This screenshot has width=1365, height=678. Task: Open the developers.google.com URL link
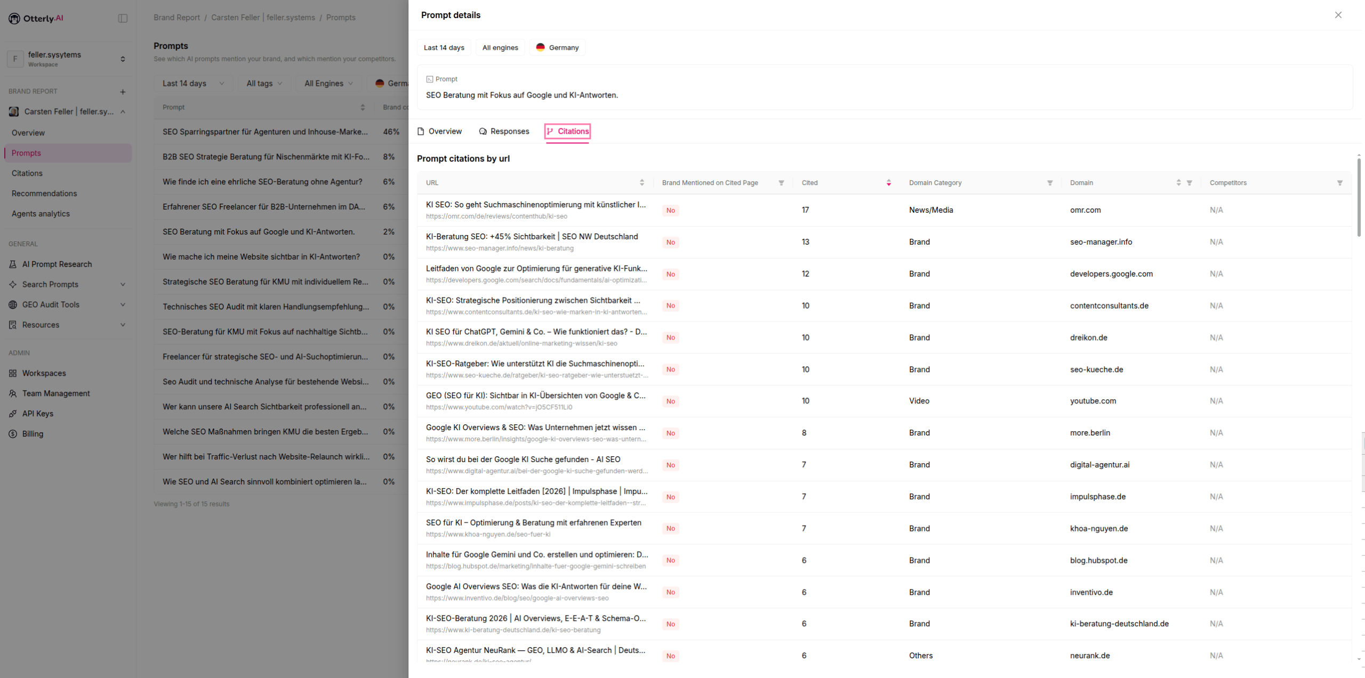click(x=536, y=280)
